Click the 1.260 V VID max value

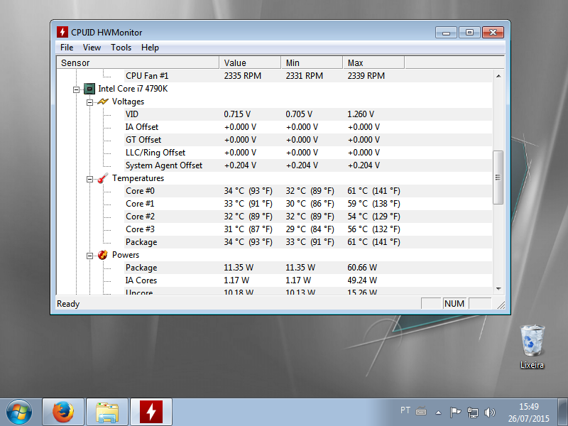[x=361, y=114]
